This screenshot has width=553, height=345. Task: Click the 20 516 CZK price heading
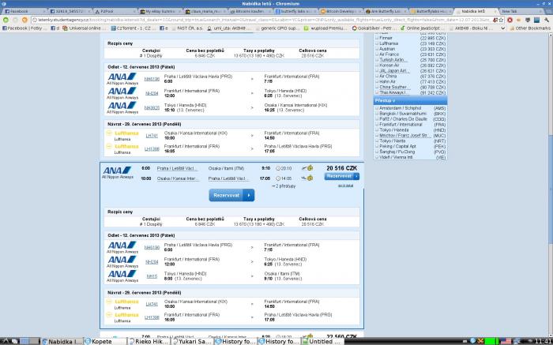342,168
